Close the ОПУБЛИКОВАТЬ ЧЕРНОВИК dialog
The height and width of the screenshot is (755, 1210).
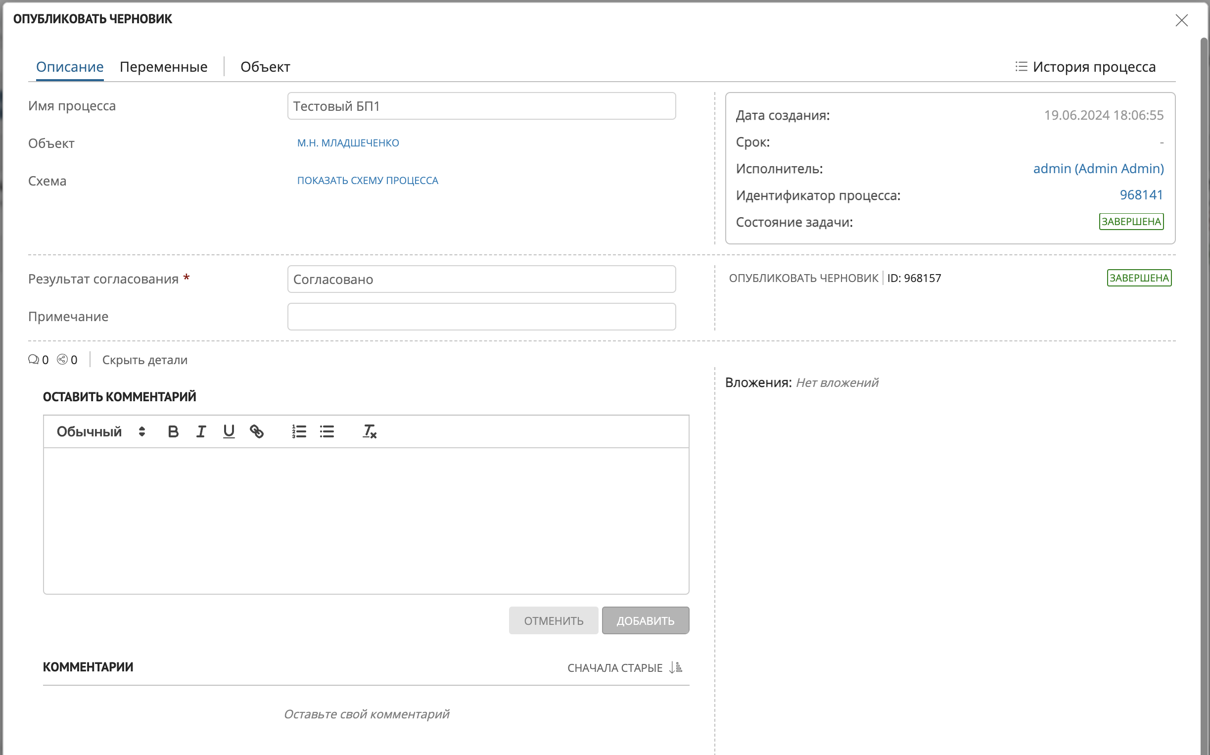[x=1181, y=20]
